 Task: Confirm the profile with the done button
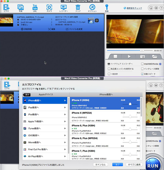[117, 165]
